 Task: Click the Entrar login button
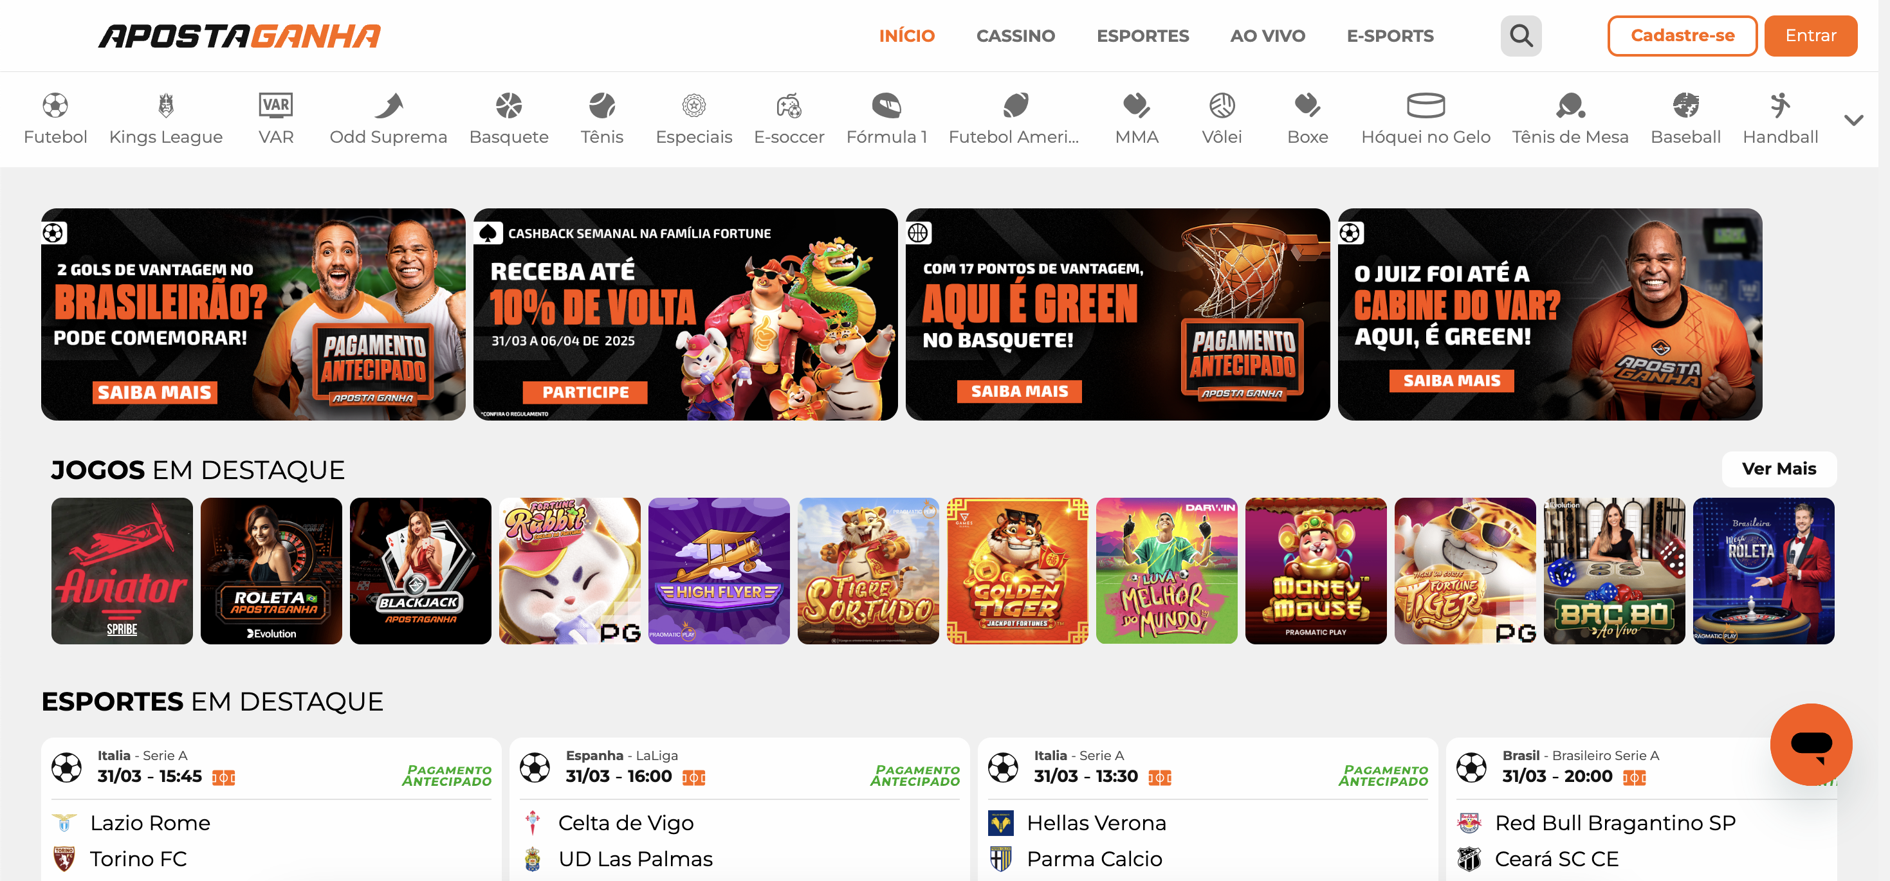tap(1810, 35)
